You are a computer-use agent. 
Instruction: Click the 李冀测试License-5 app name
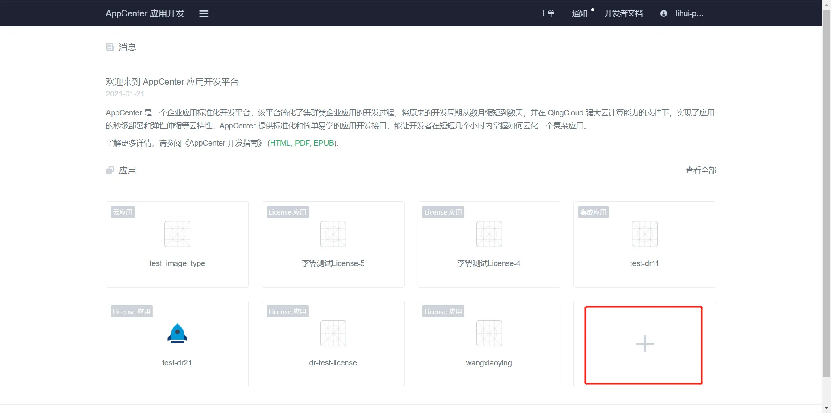click(x=333, y=263)
